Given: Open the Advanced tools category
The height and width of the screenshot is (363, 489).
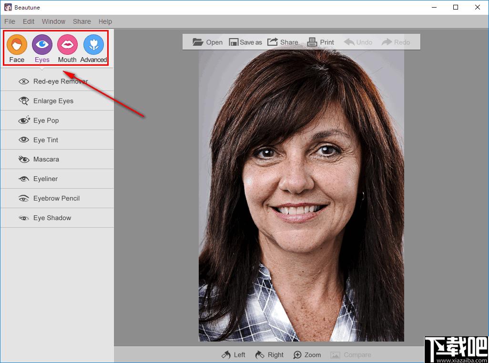Looking at the screenshot, I should (93, 45).
